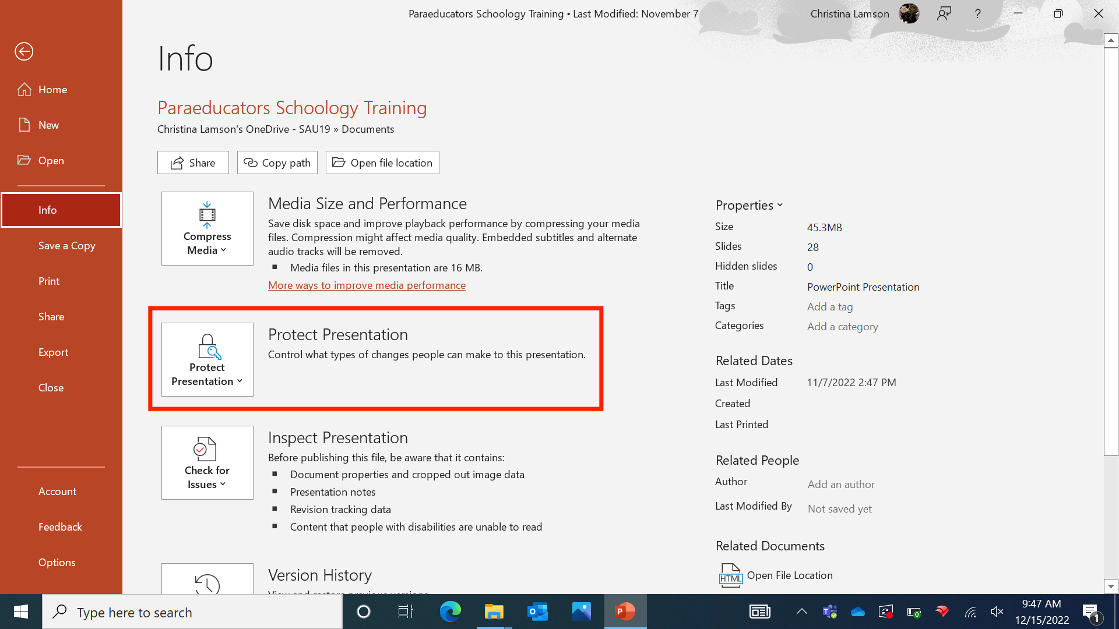Click the battery status tray icon

coord(914,612)
